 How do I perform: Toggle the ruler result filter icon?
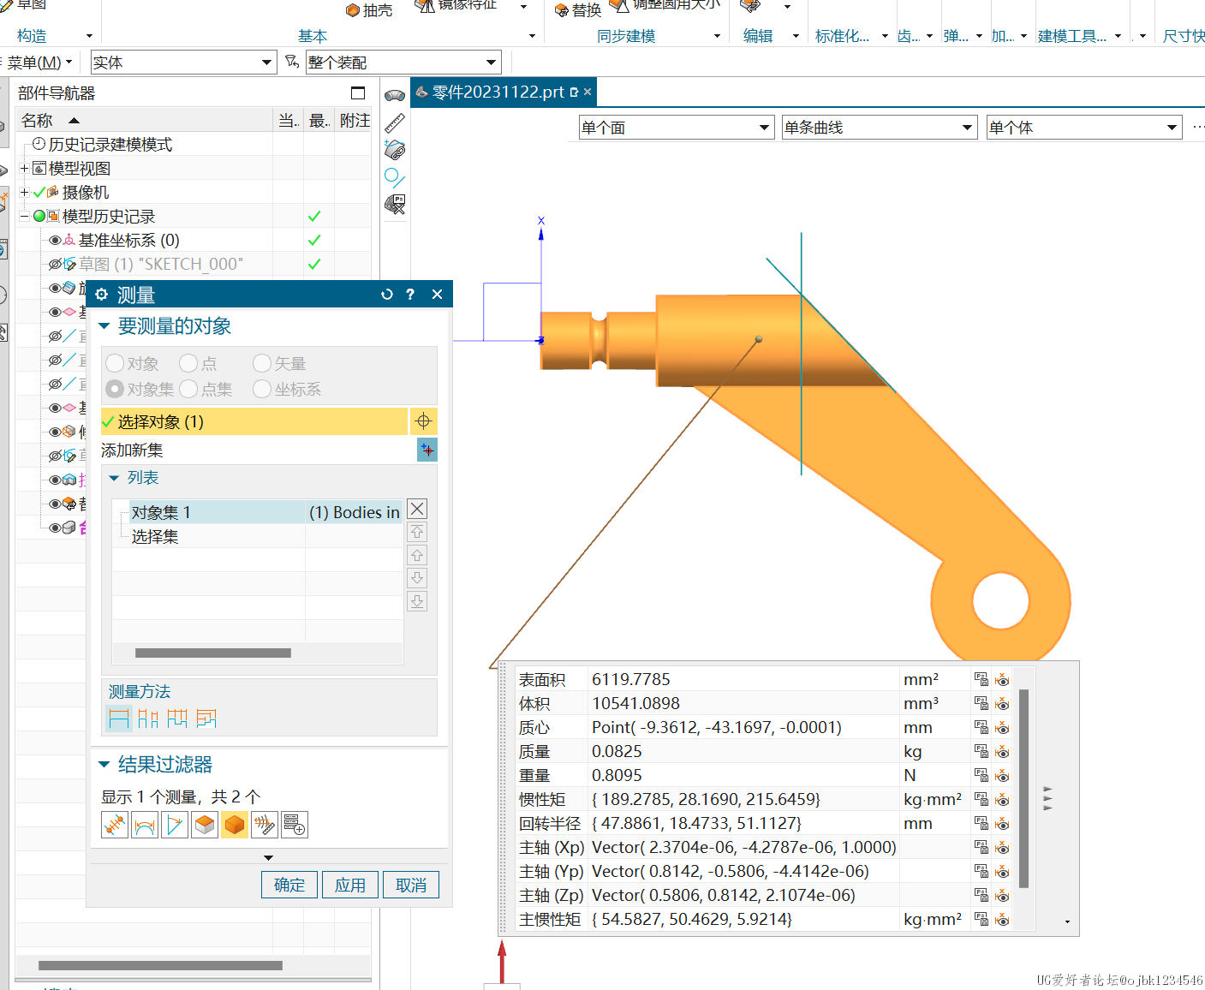pyautogui.click(x=265, y=825)
